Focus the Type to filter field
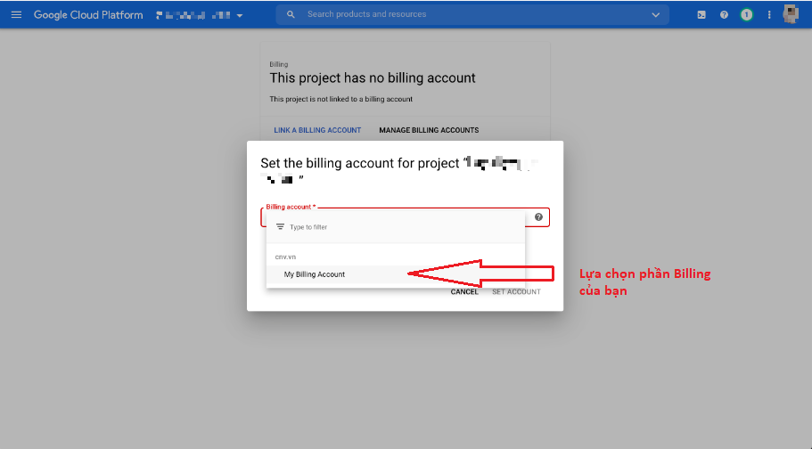This screenshot has height=449, width=812. pos(396,227)
